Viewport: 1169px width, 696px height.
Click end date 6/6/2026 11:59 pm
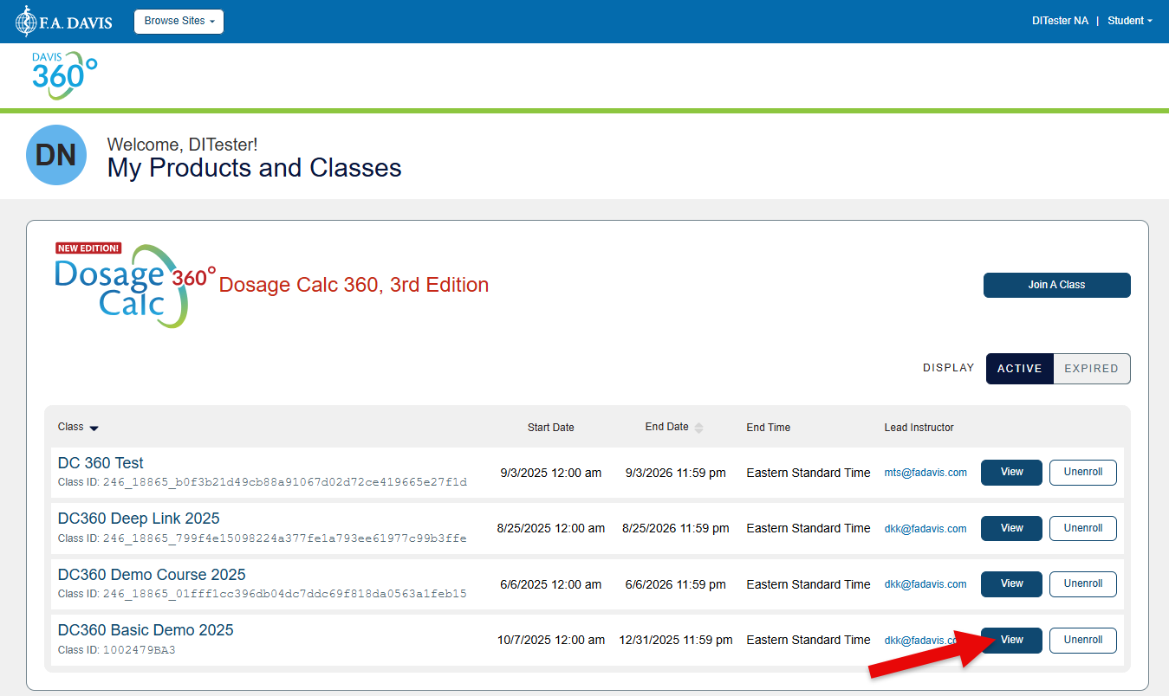(x=676, y=584)
